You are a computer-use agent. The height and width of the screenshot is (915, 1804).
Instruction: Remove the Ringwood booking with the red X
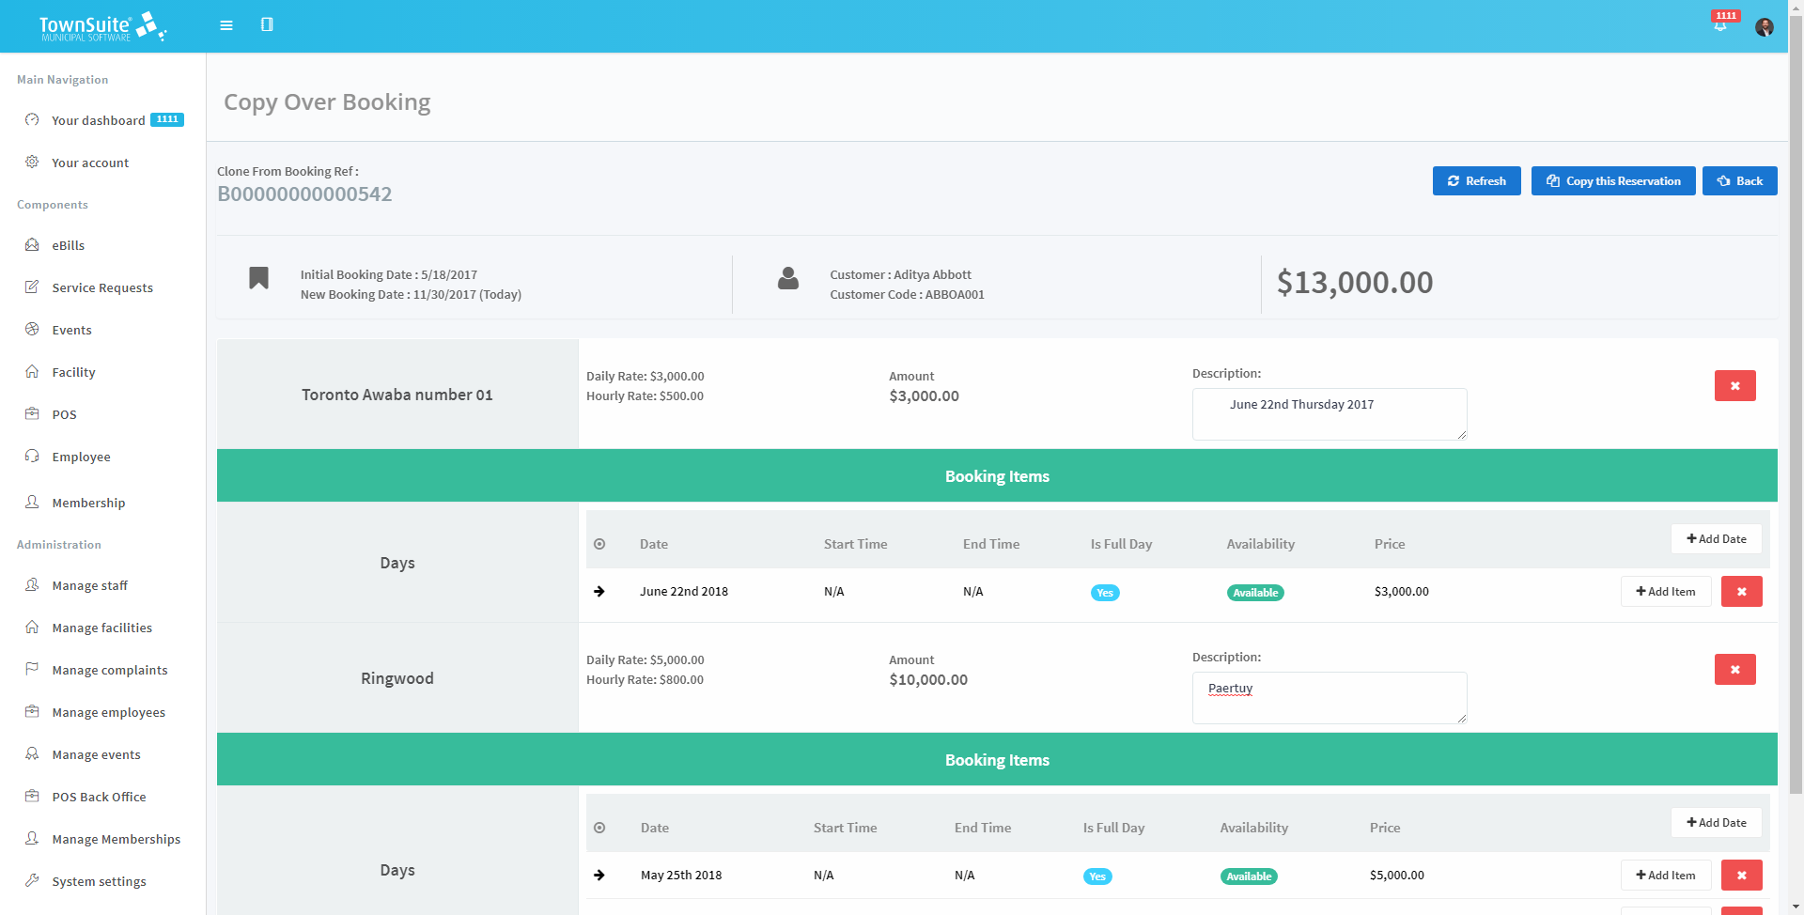1734,669
